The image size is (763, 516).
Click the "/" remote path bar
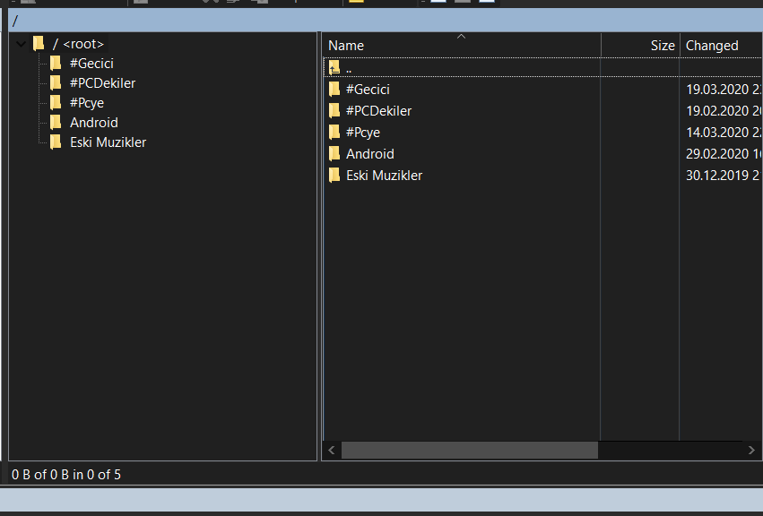(x=386, y=21)
